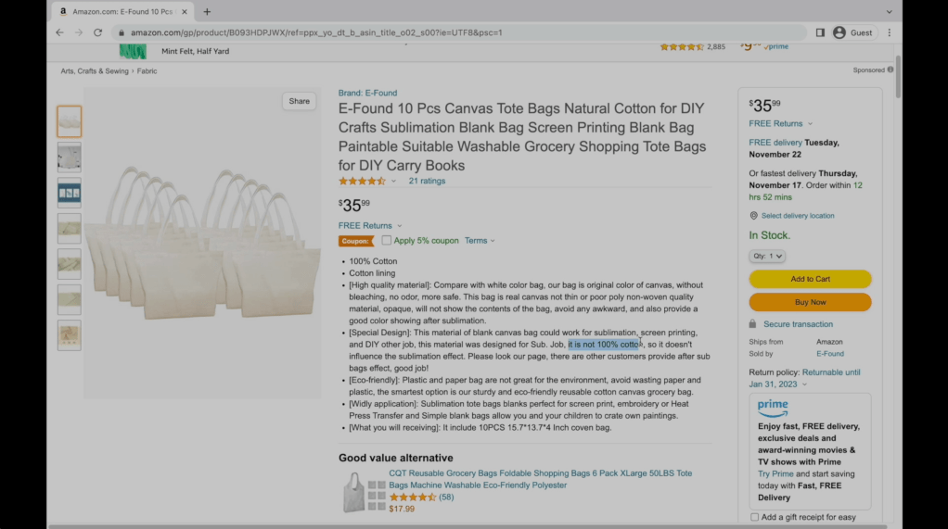Screen dimensions: 948x529
Task: Open the Chrome three-dot menu
Action: 889,32
